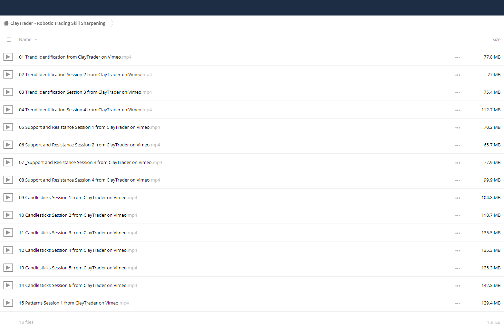The image size is (504, 330).
Task: Play icon for 01 Trend Identification video
Action: click(x=8, y=57)
